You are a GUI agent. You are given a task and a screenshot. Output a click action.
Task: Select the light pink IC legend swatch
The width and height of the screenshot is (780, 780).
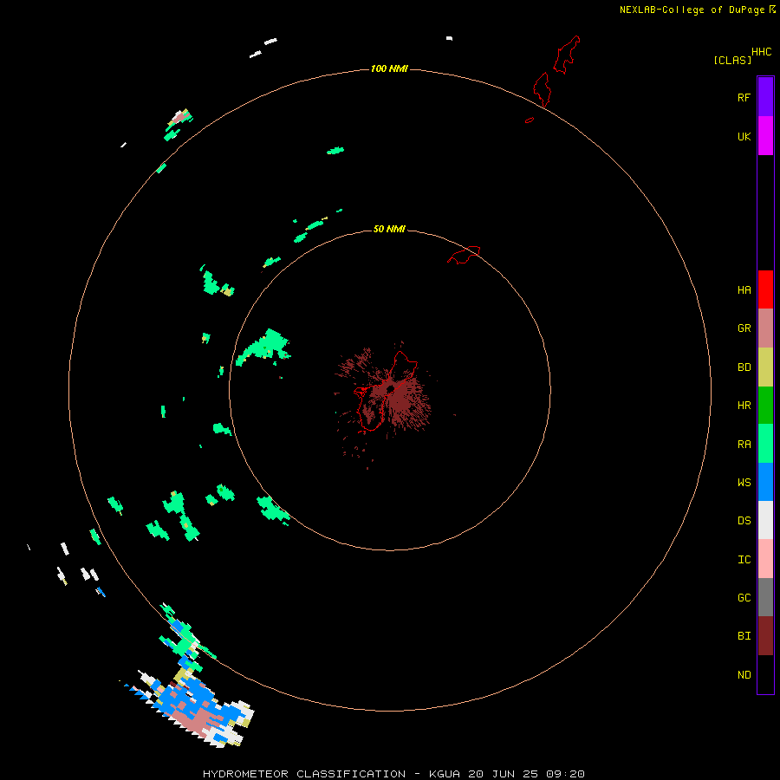click(x=765, y=559)
